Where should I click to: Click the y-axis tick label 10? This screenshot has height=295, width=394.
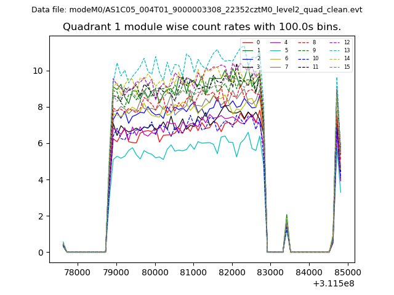(x=38, y=71)
